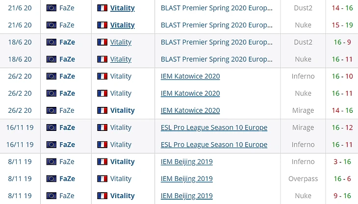Click the EU flag in the 16 - 12 Mirage row
358x204 pixels.
coord(51,127)
